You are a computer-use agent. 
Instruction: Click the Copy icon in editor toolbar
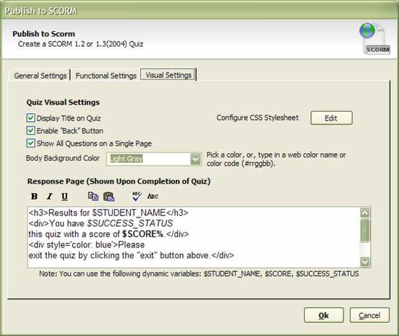tap(93, 196)
